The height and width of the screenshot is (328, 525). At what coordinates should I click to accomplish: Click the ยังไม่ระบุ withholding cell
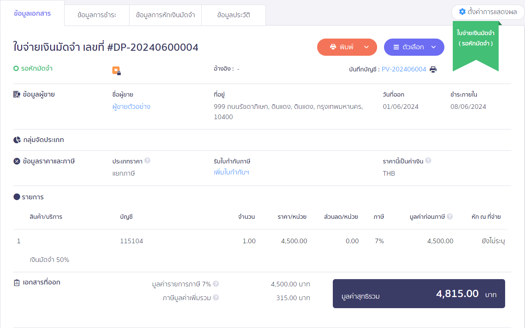click(493, 241)
